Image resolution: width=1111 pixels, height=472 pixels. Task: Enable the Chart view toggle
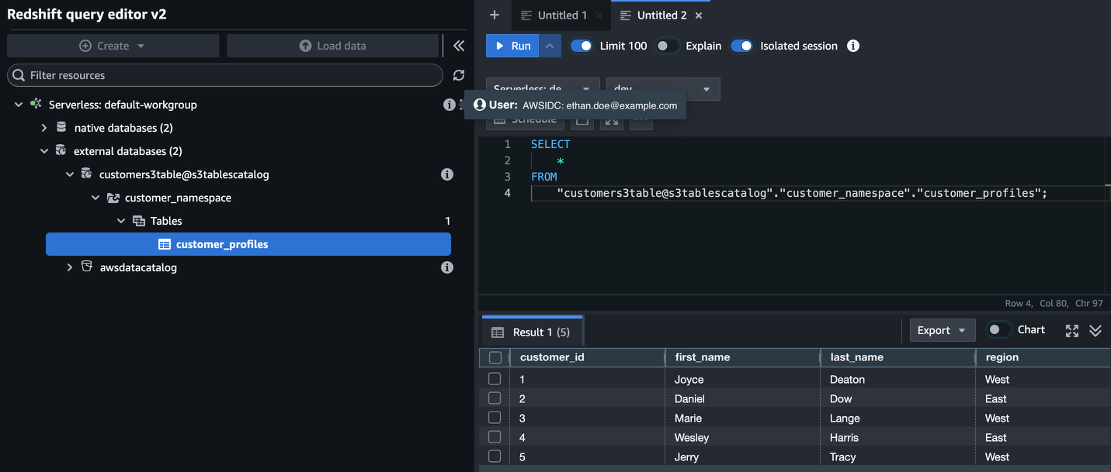tap(998, 329)
